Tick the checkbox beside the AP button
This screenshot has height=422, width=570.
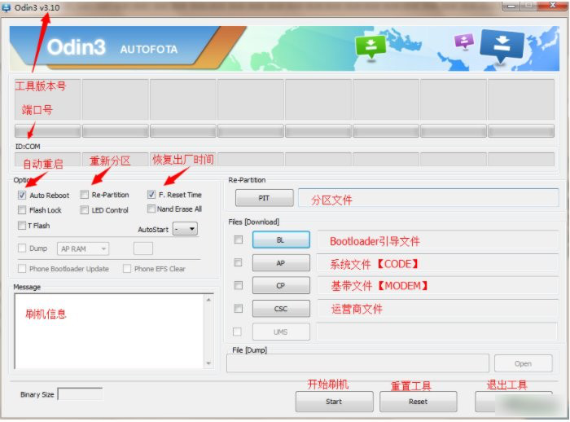238,262
